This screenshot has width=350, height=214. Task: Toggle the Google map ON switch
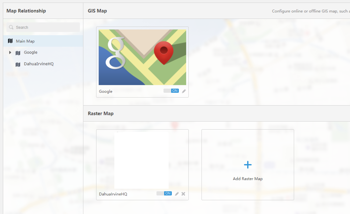click(171, 91)
